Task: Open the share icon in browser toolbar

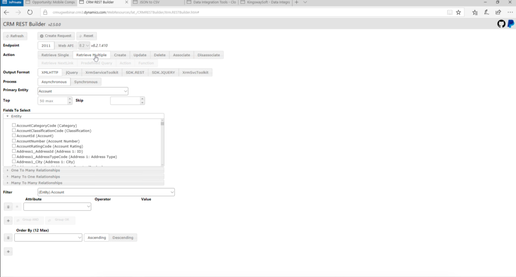Action: click(498, 12)
